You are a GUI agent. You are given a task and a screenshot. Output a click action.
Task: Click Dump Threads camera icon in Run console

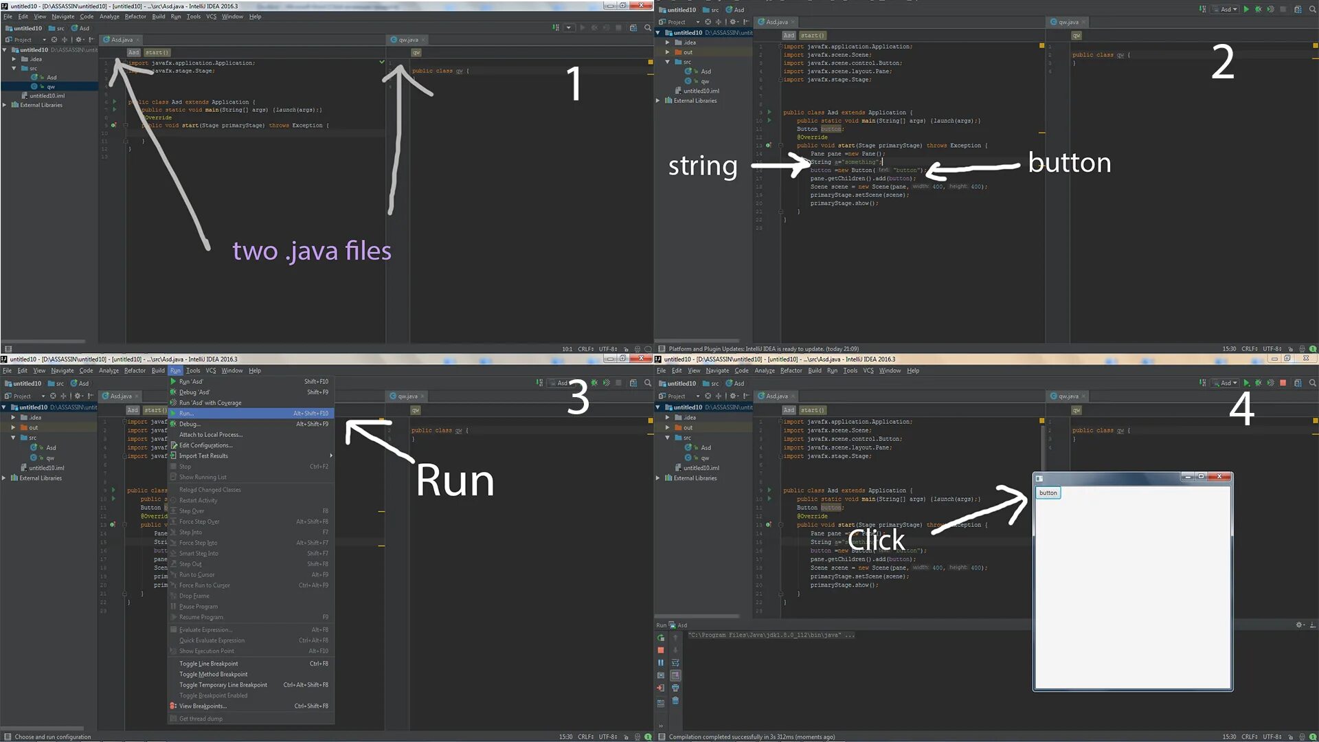point(661,675)
